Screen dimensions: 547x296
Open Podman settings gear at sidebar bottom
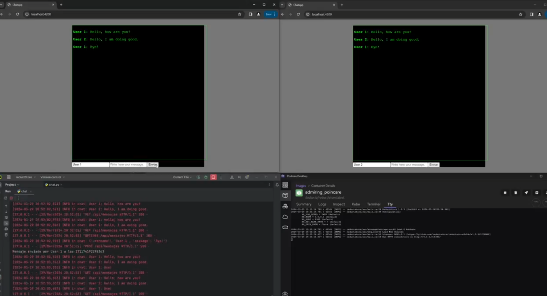tap(285, 293)
